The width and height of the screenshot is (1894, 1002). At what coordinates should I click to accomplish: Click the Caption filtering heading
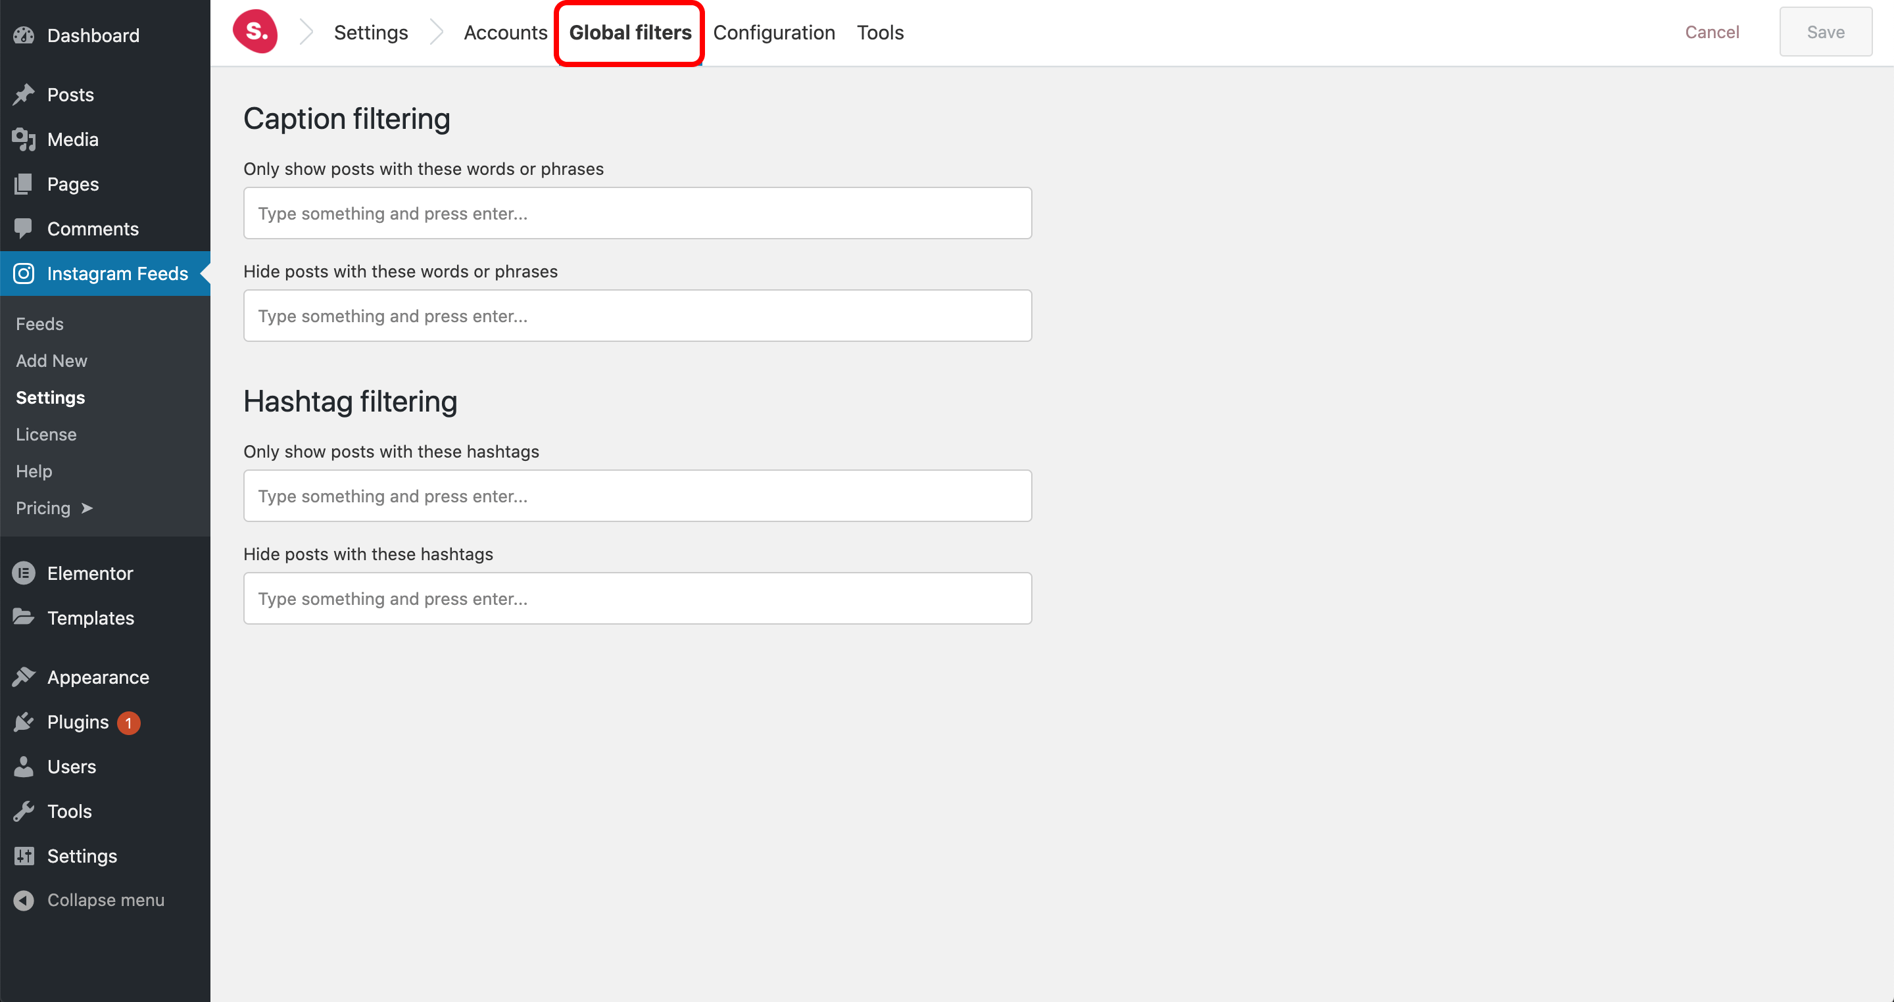coord(347,119)
